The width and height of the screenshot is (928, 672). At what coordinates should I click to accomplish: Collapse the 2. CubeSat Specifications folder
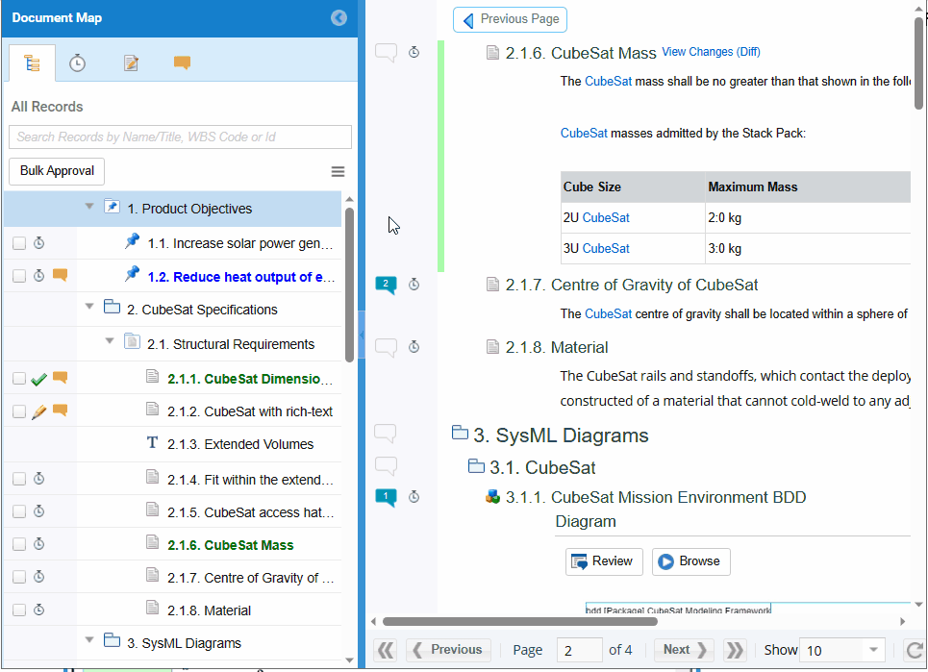[89, 307]
